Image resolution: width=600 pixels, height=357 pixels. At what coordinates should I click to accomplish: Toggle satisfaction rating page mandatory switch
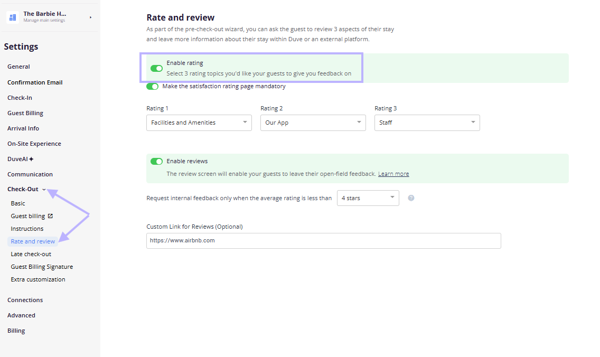tap(152, 87)
